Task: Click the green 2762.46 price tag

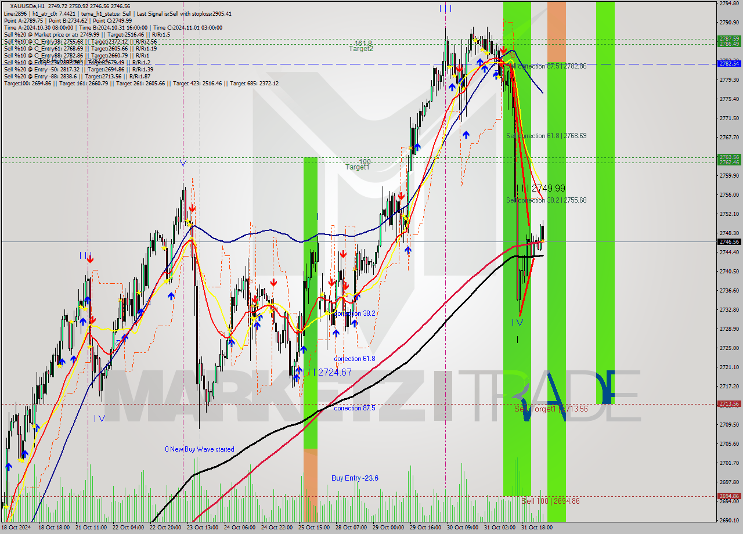Action: (729, 162)
